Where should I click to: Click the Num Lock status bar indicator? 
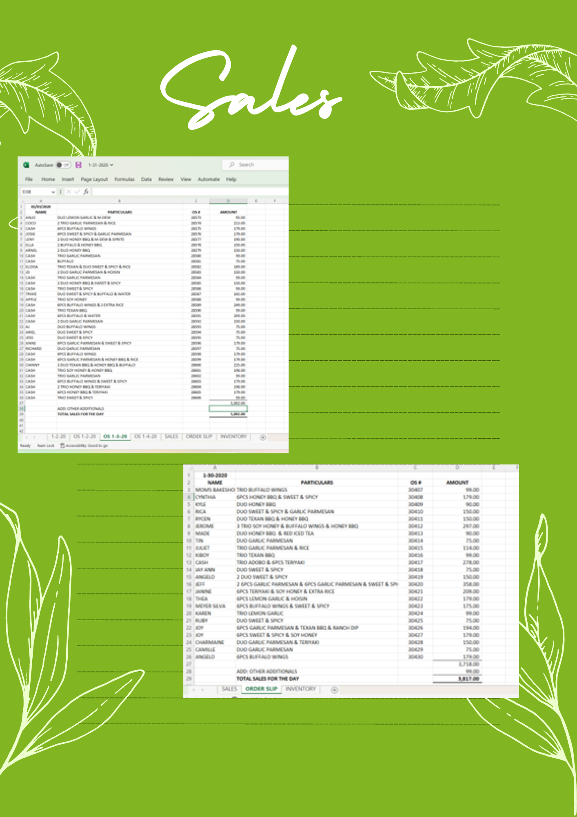point(46,446)
